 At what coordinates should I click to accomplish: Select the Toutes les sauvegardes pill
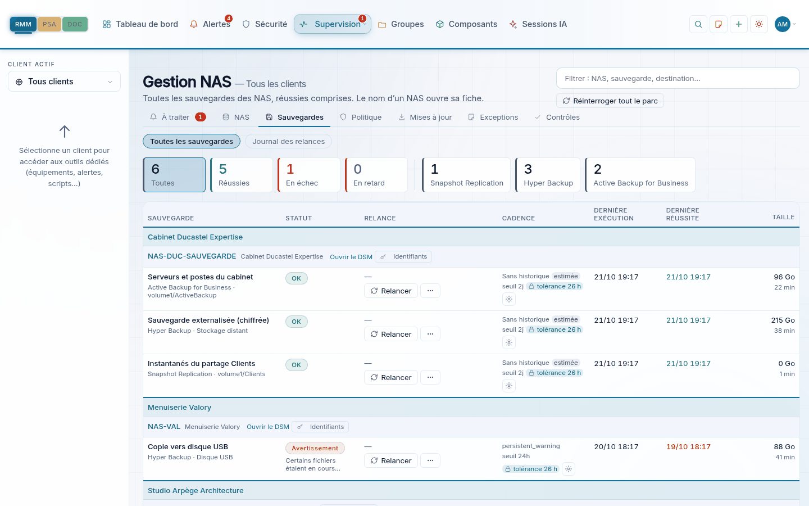coord(192,142)
